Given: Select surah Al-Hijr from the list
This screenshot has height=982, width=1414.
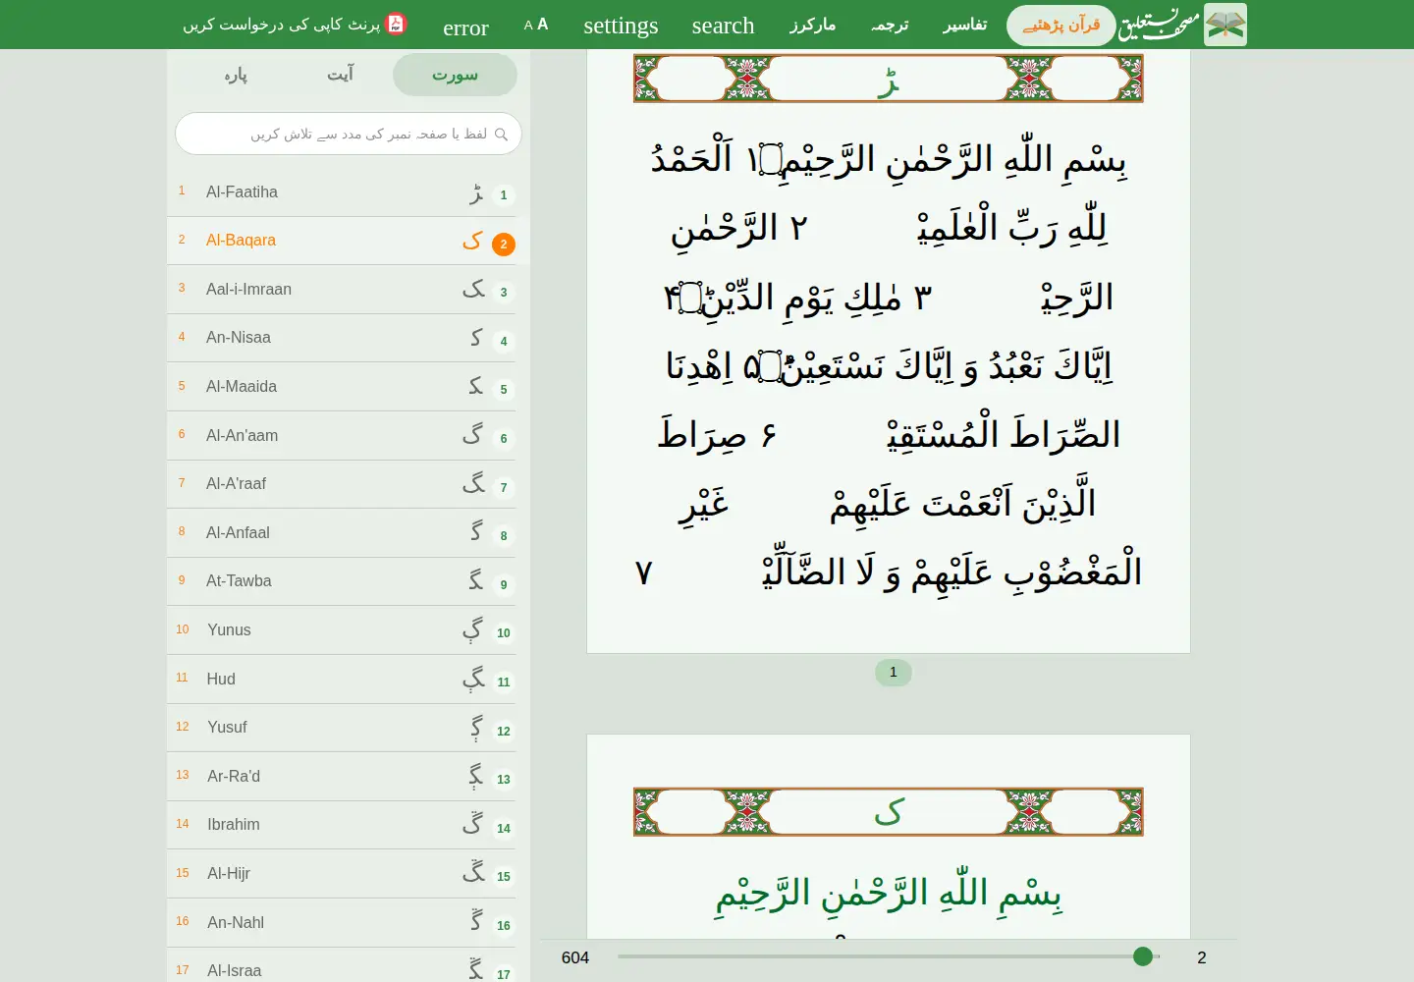Looking at the screenshot, I should pos(341,874).
